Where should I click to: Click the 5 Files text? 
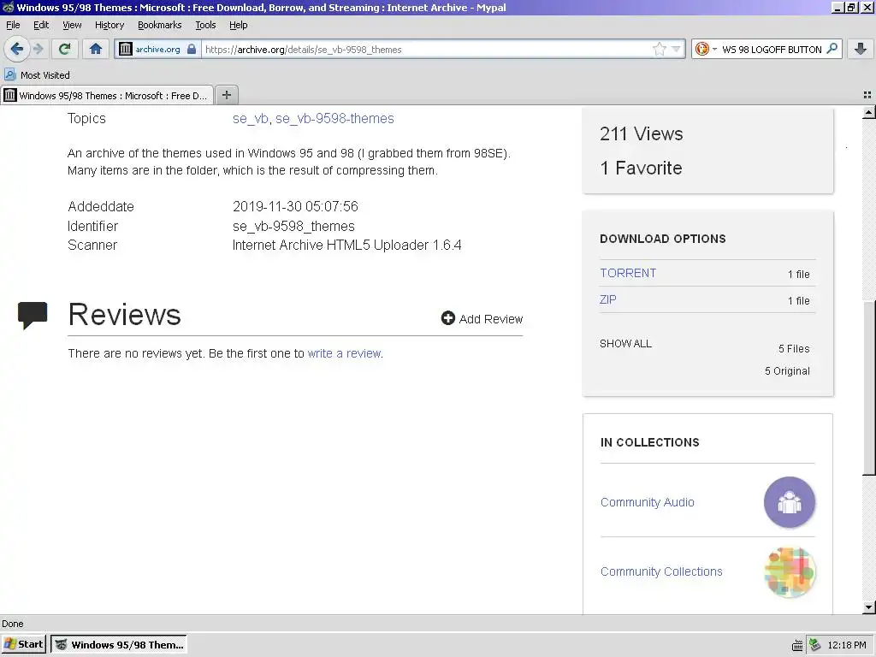click(x=794, y=349)
